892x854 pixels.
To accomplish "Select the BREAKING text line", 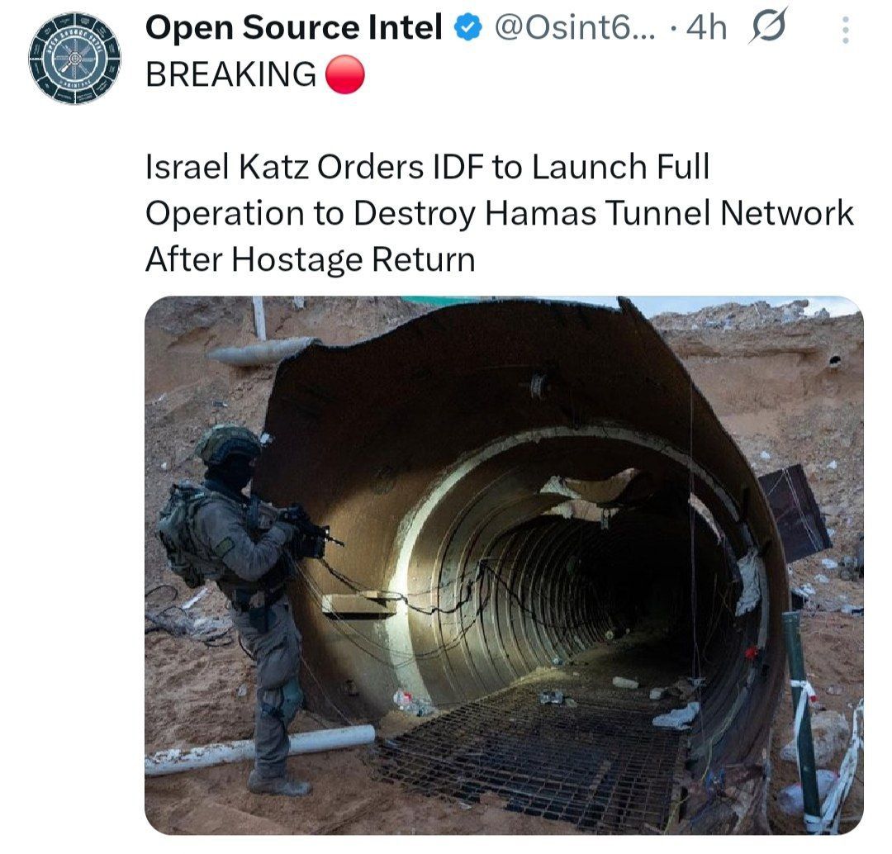I will point(231,74).
